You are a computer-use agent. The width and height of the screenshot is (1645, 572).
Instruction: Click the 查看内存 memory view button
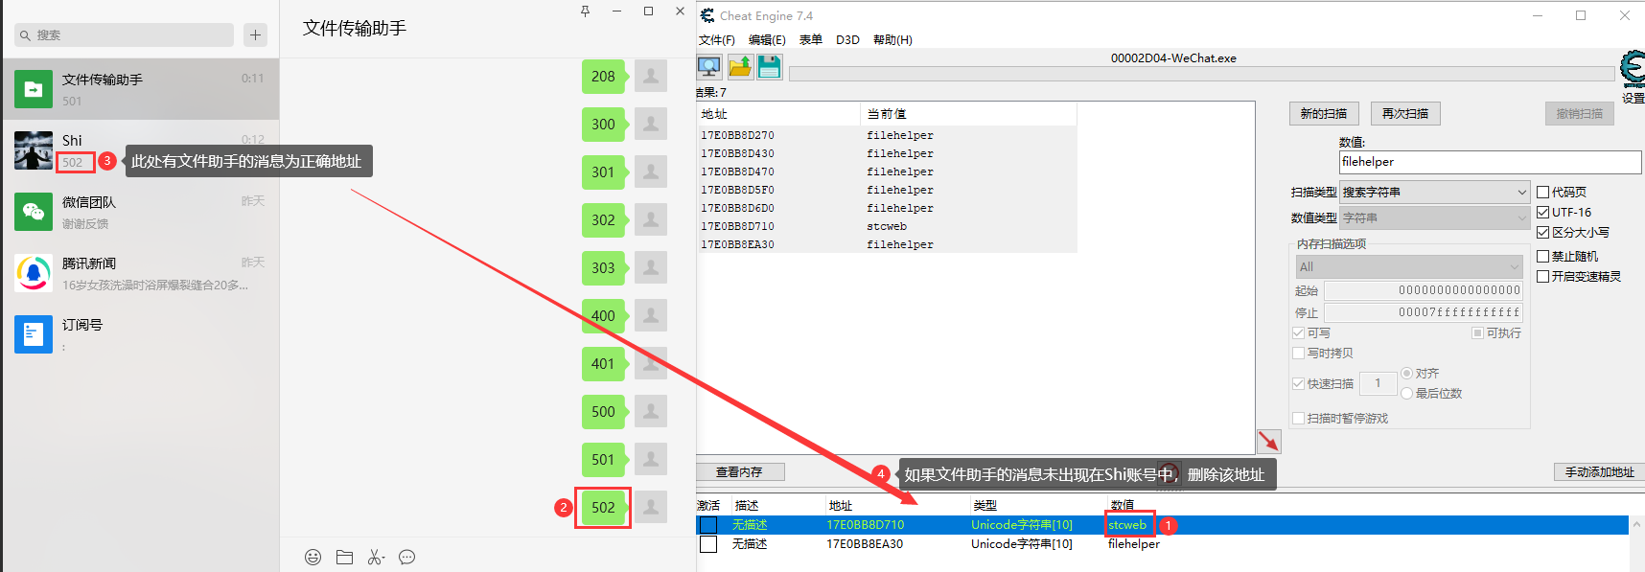pyautogui.click(x=740, y=471)
